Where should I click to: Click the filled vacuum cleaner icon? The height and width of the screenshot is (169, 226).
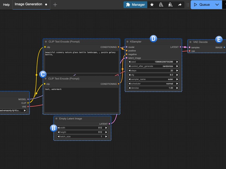170,5
